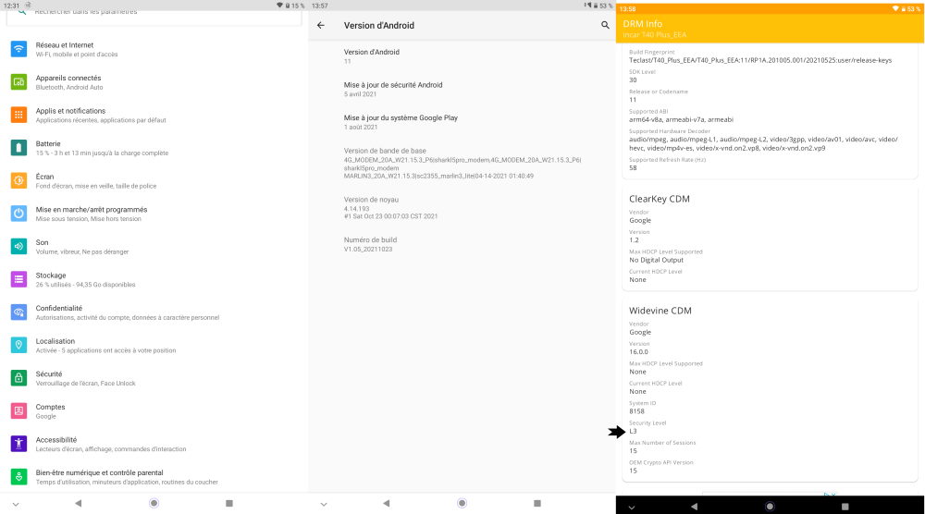The height and width of the screenshot is (514, 925).
Task: Collapse nav bar chevron in Settings screen
Action: click(x=16, y=505)
